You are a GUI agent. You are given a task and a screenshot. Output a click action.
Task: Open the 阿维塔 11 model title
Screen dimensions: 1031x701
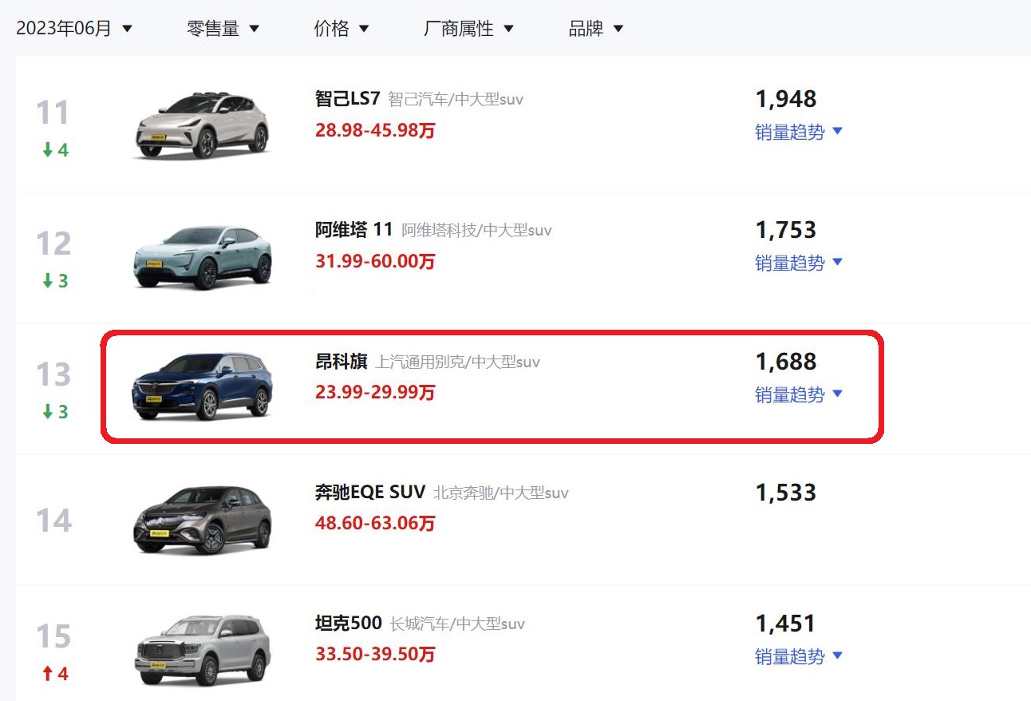[x=354, y=230]
